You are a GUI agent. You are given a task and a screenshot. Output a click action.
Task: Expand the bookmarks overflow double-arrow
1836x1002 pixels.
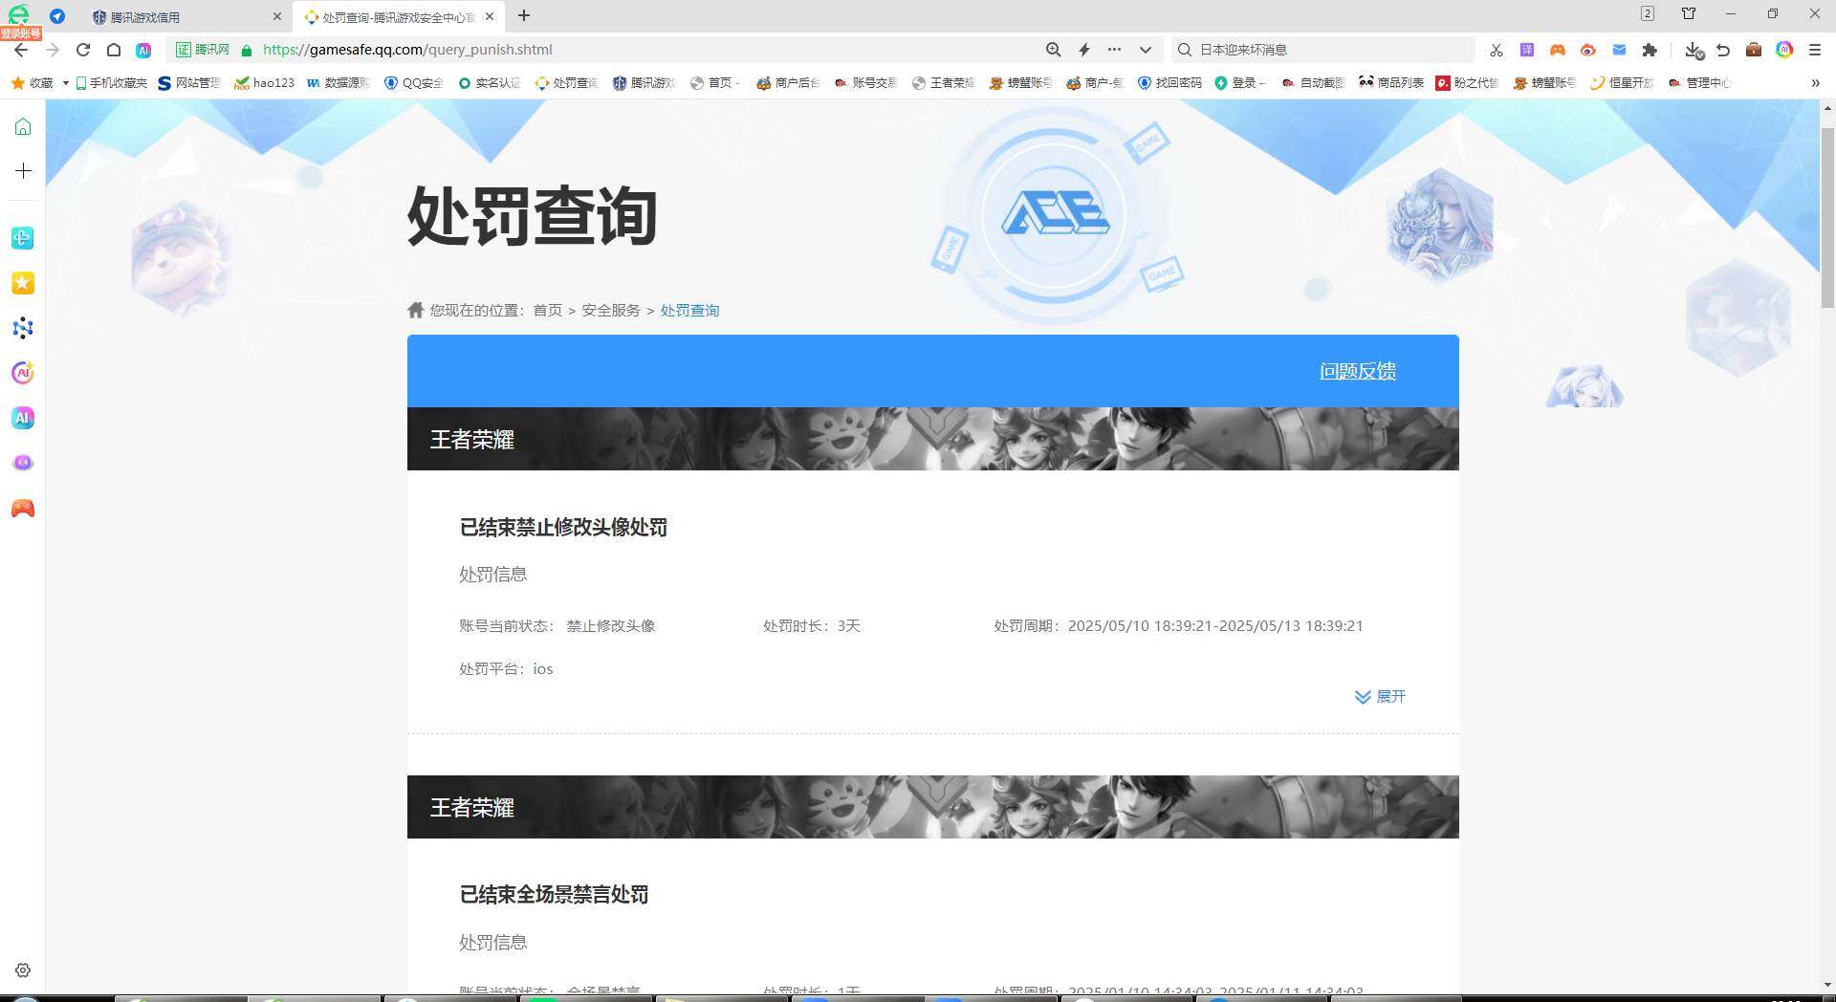pos(1815,83)
